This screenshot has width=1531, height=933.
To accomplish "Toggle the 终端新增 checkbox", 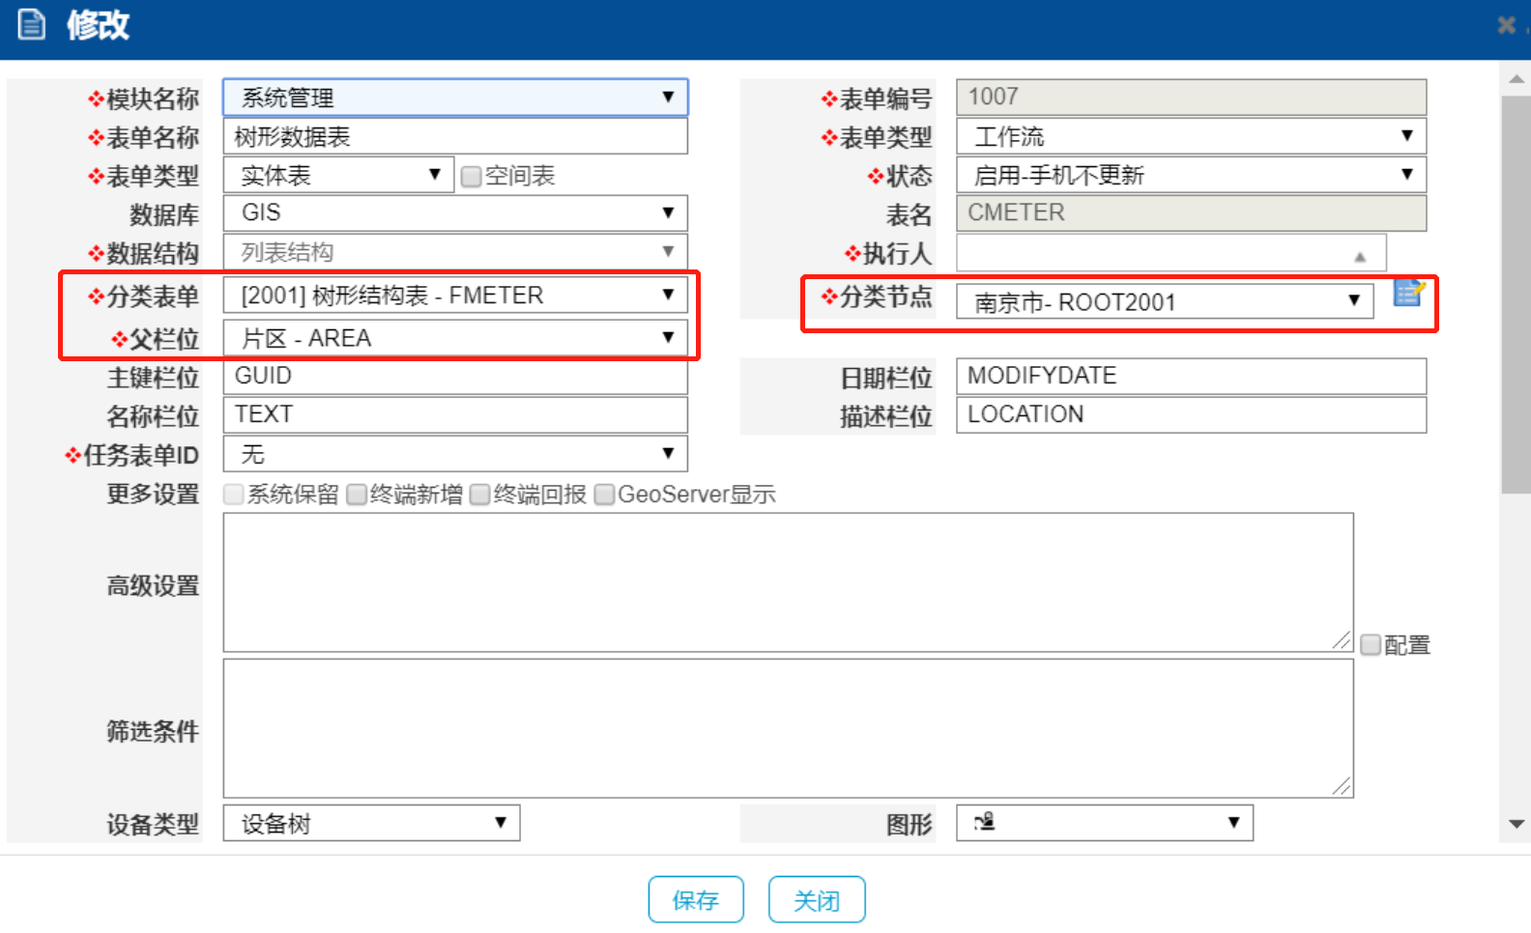I will (x=357, y=495).
